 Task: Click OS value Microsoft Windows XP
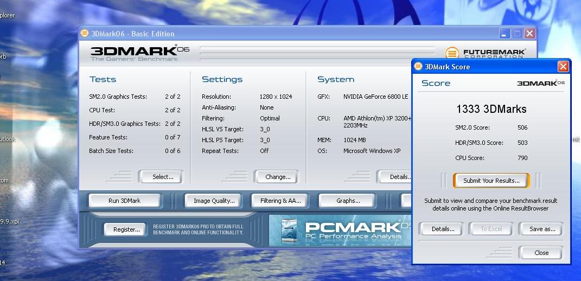point(372,151)
